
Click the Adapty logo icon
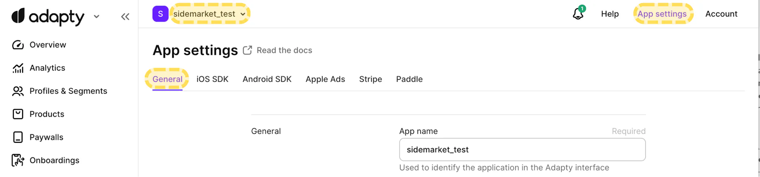(18, 16)
